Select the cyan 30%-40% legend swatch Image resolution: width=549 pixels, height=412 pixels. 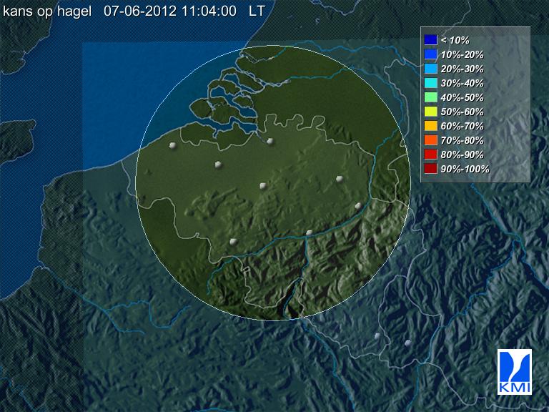click(x=430, y=83)
